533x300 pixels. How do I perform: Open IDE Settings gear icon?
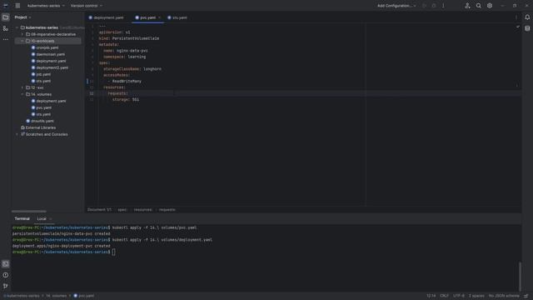point(490,6)
